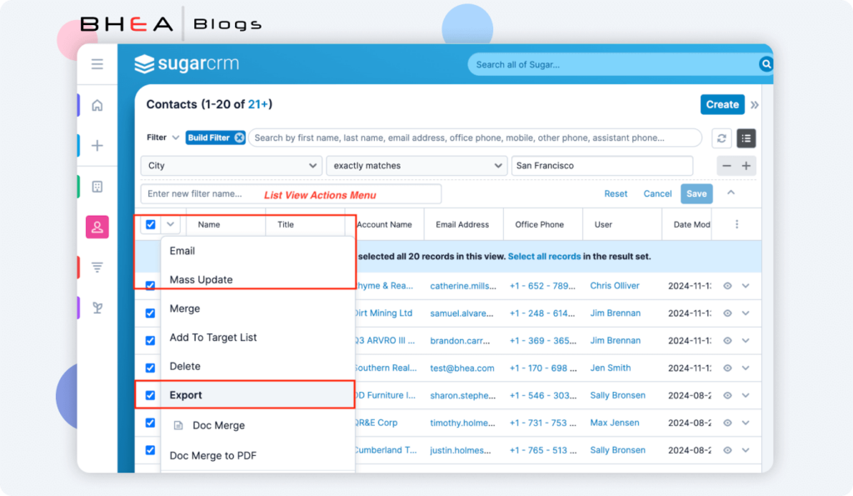853x496 pixels.
Task: Refresh the contacts list
Action: 721,138
